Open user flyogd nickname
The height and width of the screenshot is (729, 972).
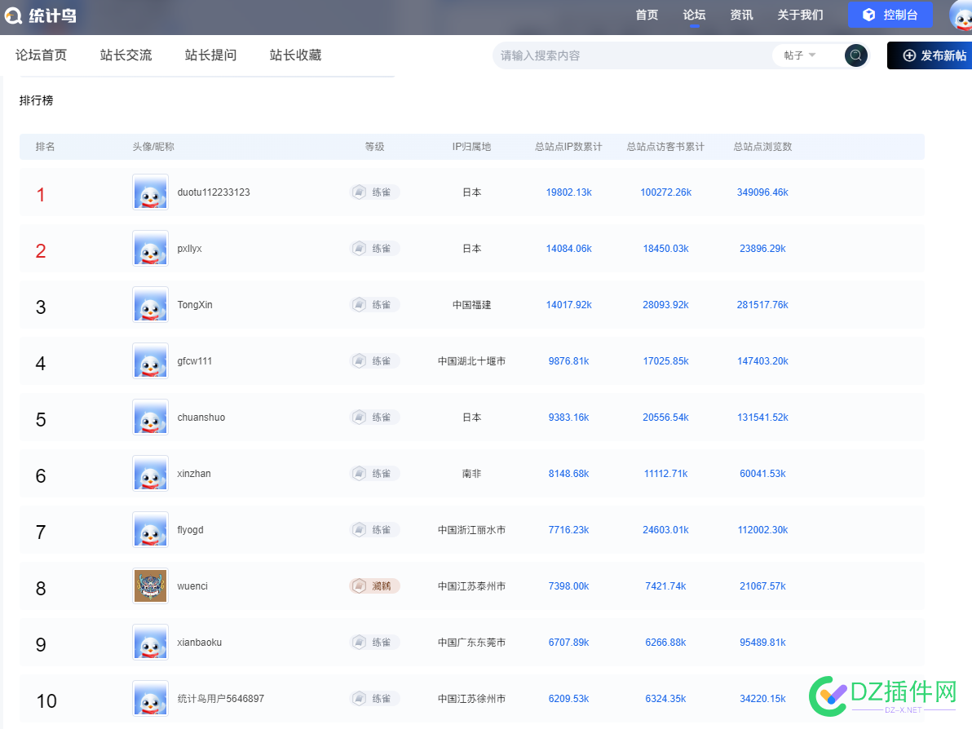pos(190,529)
